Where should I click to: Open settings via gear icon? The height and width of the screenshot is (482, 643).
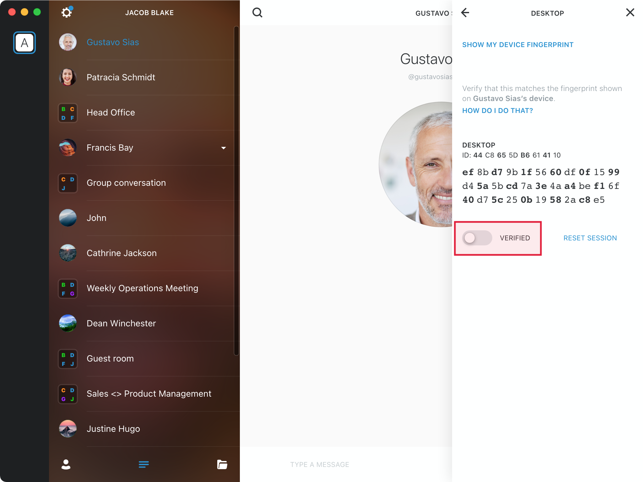[66, 13]
